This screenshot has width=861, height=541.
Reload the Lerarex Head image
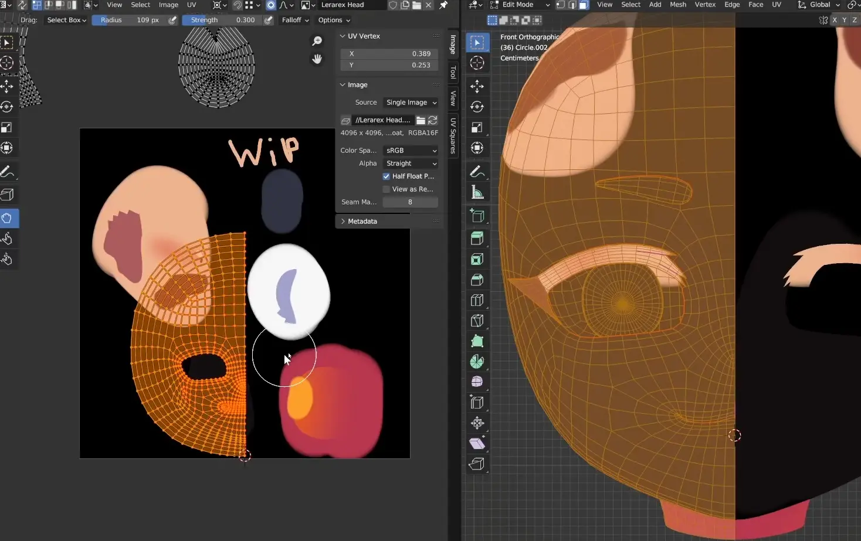(433, 120)
